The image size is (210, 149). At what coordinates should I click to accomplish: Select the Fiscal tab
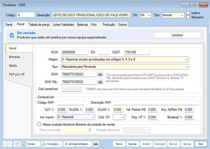point(21,24)
